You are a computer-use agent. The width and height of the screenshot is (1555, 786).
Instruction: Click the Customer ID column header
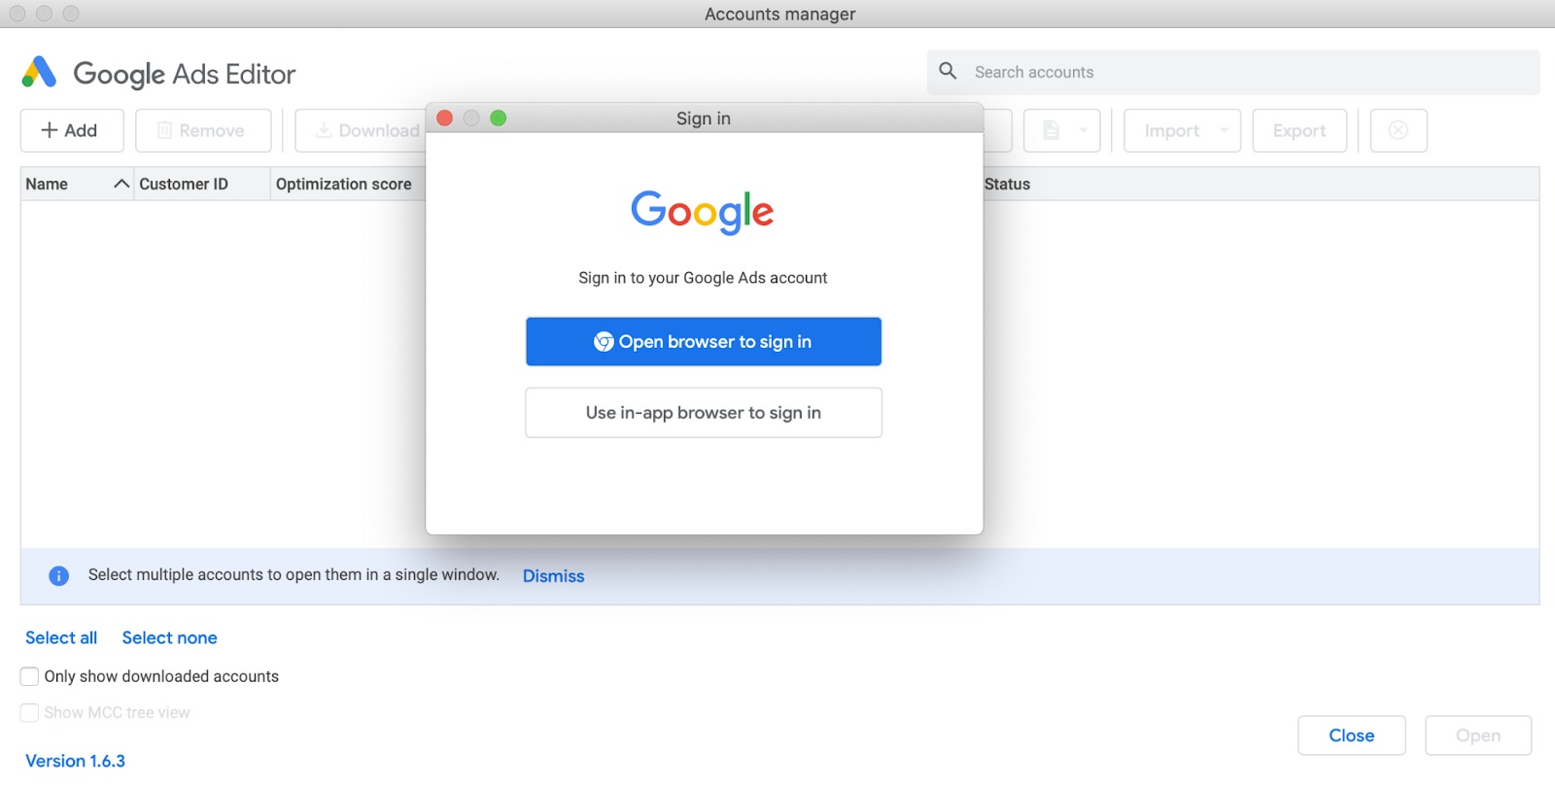[201, 184]
